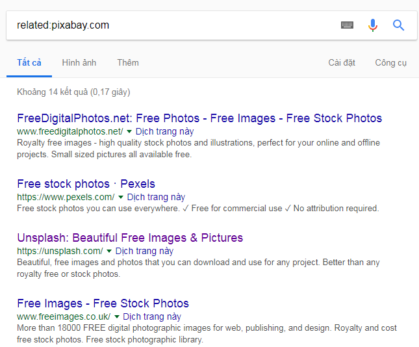Expand dropdown arrow beside freedigitalphotos.net URL
The width and height of the screenshot is (419, 347).
pyautogui.click(x=129, y=131)
